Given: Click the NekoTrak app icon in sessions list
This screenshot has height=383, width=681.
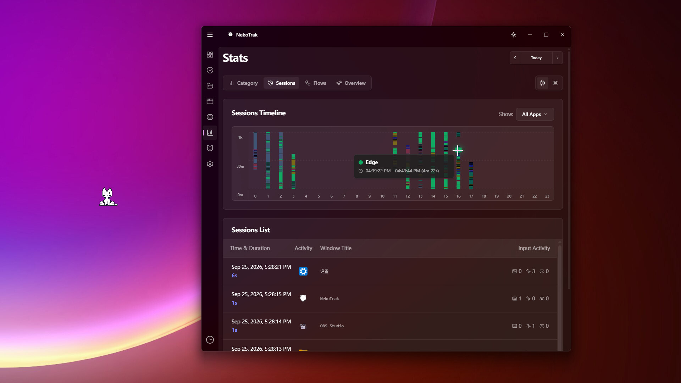Looking at the screenshot, I should pos(303,298).
